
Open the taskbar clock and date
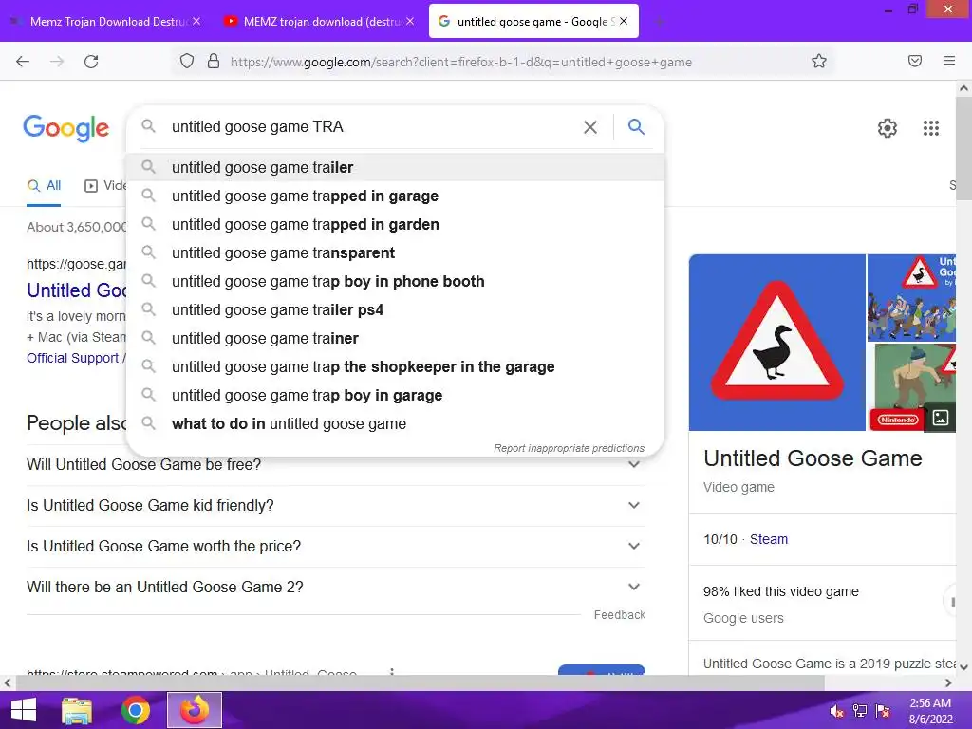click(930, 711)
